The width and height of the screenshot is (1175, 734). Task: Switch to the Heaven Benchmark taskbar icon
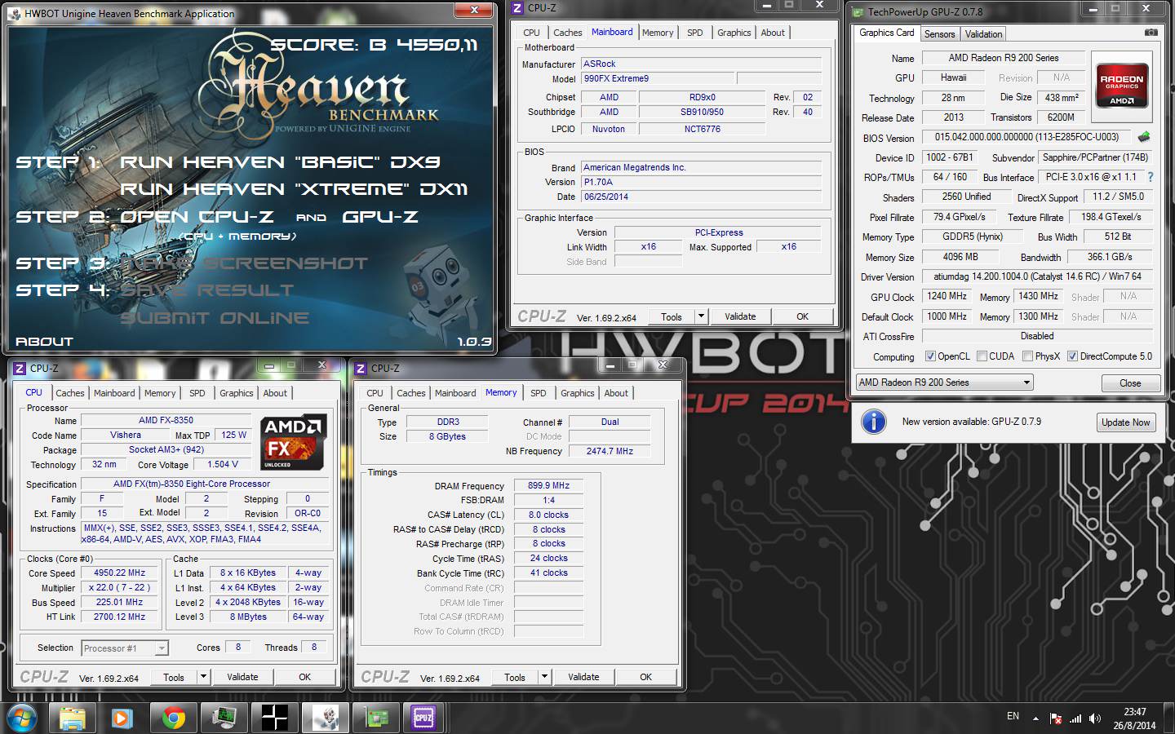tap(325, 718)
